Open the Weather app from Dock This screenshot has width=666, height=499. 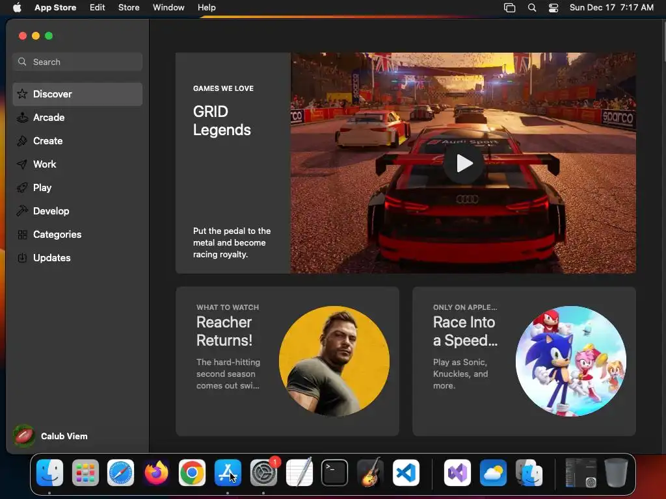pos(493,473)
